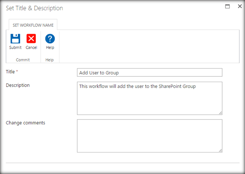Grab the Description box resize grip
The width and height of the screenshot is (245, 174).
click(220, 113)
